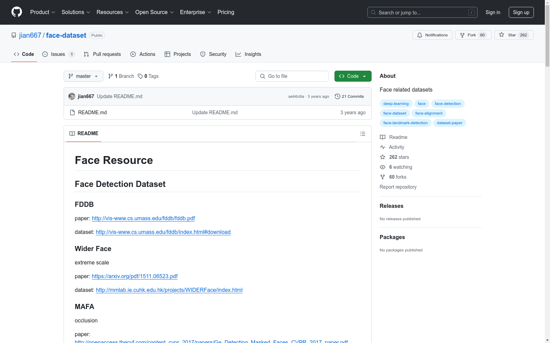550x343 pixels.
Task: Click the book icon on README tab
Action: tap(72, 133)
